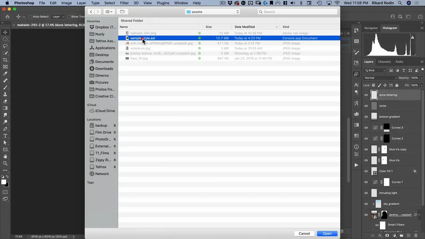Open the Info panel icon
Image resolution: width=425 pixels, height=239 pixels.
point(356,147)
